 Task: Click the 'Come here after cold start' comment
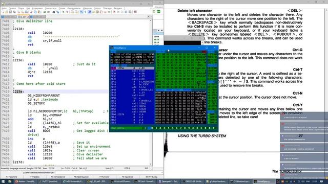pos(41,84)
